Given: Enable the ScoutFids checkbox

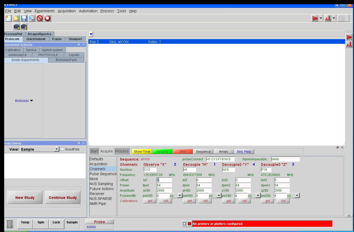Looking at the screenshot, I should (63, 149).
